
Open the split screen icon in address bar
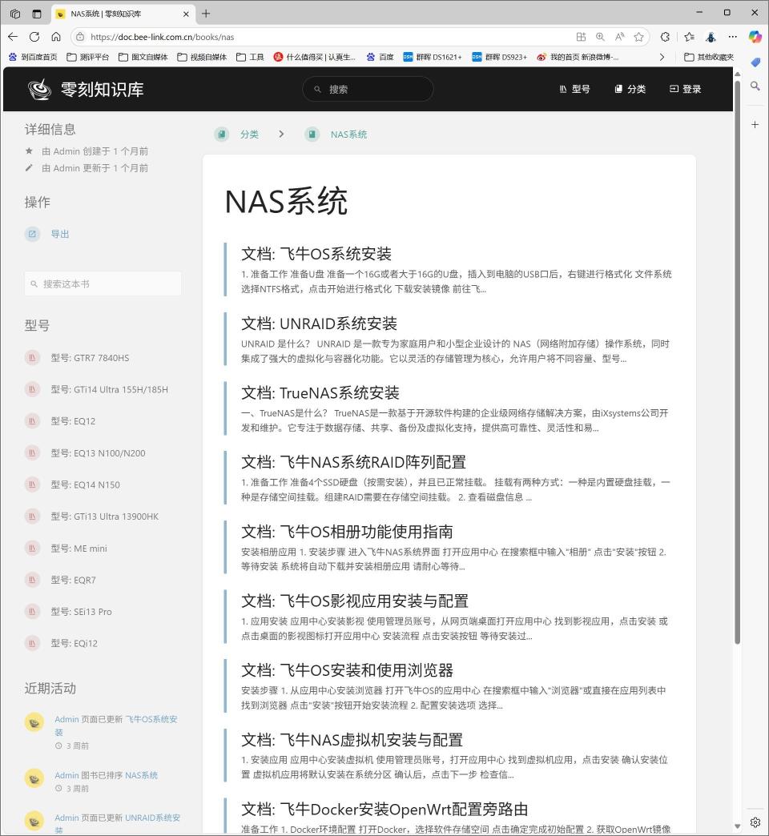click(x=582, y=37)
